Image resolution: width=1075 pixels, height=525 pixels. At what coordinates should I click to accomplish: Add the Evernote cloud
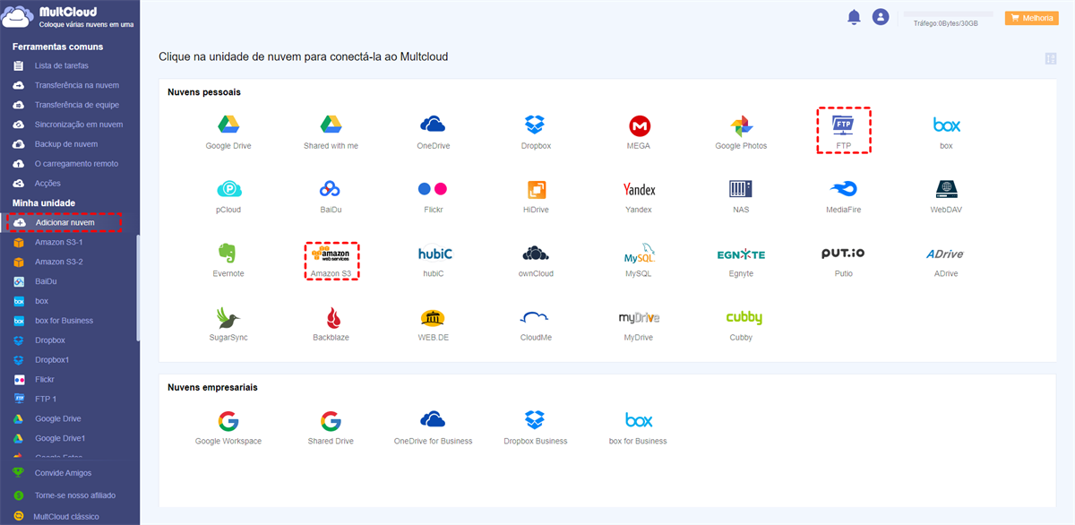(x=226, y=254)
